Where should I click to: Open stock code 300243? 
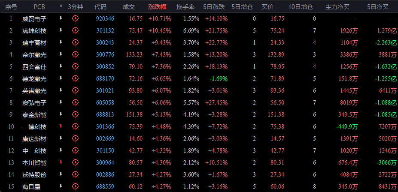tap(105, 42)
